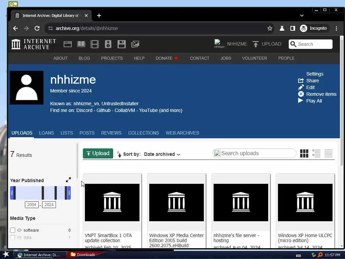Open the Sort by Date archived dropdown
This screenshot has width=345, height=259.
[162, 154]
